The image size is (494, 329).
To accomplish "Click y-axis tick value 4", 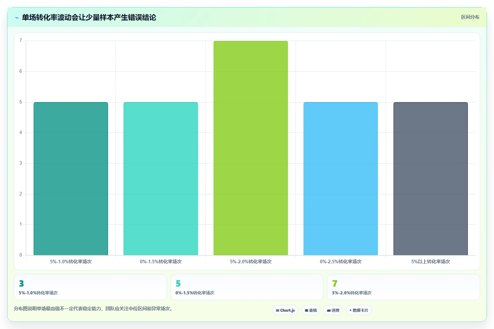I will pyautogui.click(x=20, y=133).
